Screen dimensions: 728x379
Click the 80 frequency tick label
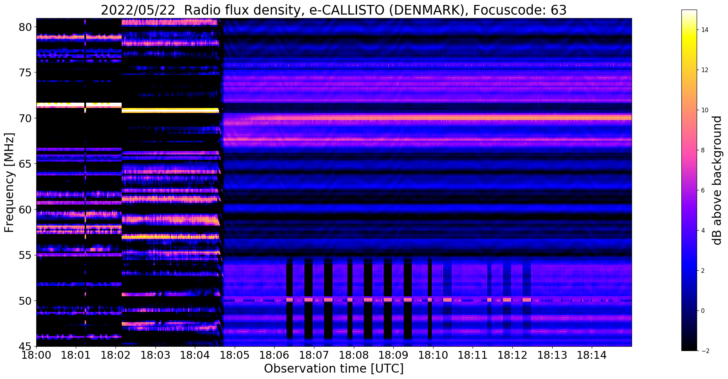tap(26, 27)
